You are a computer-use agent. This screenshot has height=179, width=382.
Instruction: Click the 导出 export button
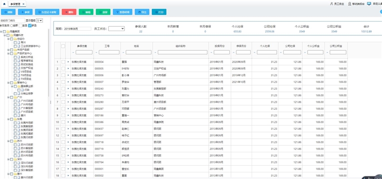(142, 12)
